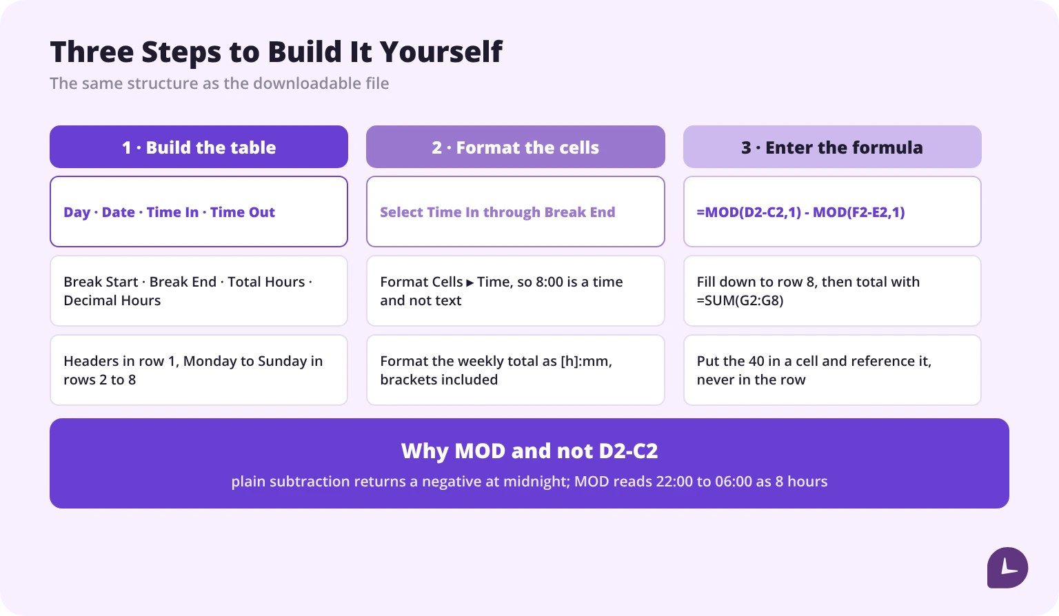Click the 'Format Cells ▸ Time' card

[x=516, y=291]
